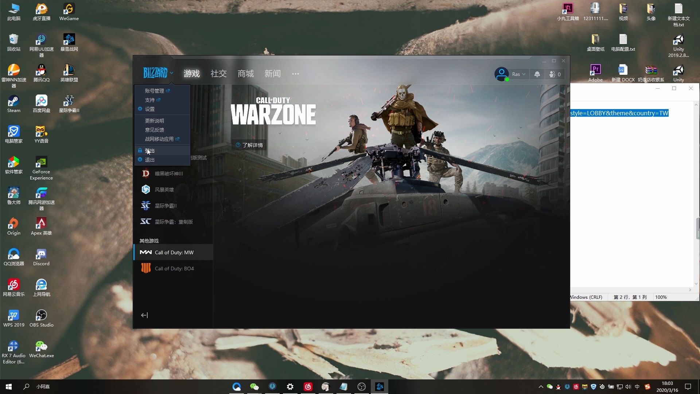Switch to the 游戏 tab
Viewport: 700px width, 394px height.
(192, 74)
